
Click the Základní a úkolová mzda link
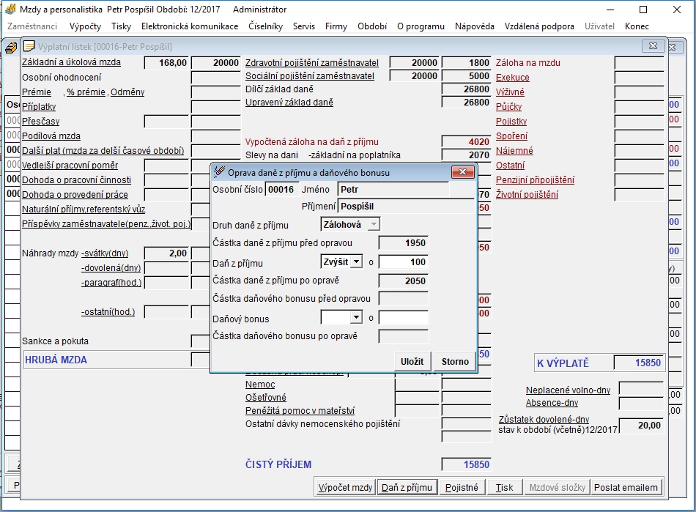point(72,62)
